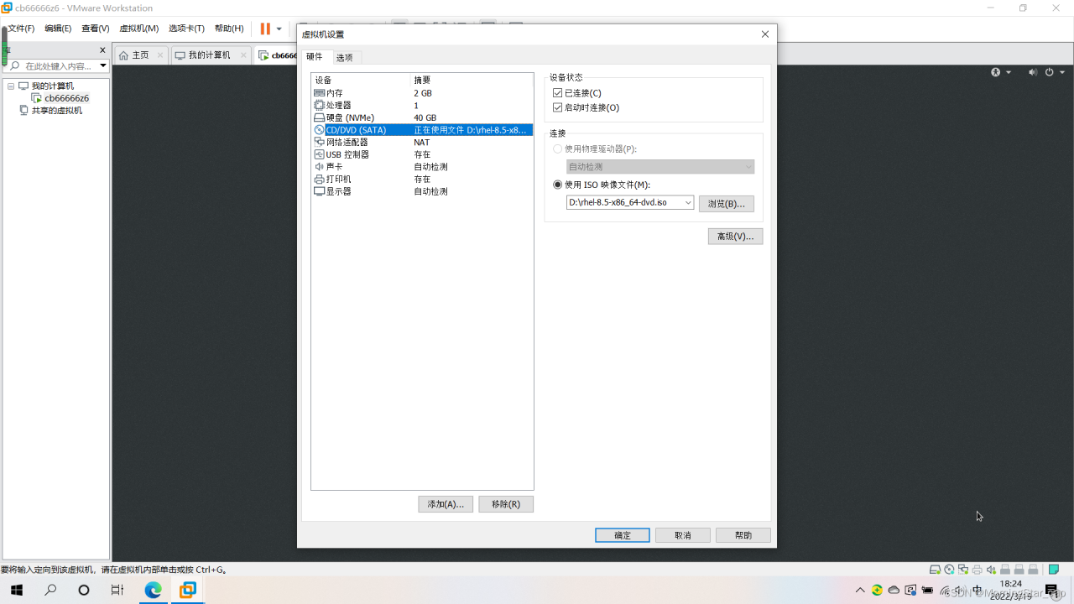This screenshot has width=1074, height=604.
Task: Close the 我的计算机 tab
Action: (x=243, y=55)
